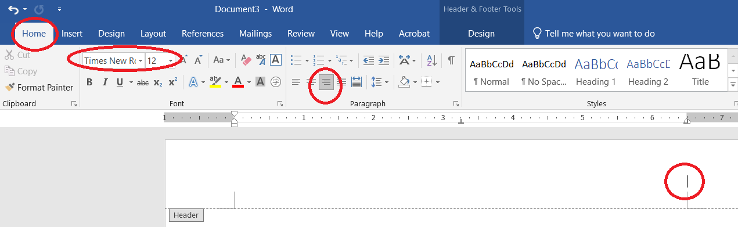Click the Phonetic Guide icon
The image size is (738, 227).
(x=261, y=60)
